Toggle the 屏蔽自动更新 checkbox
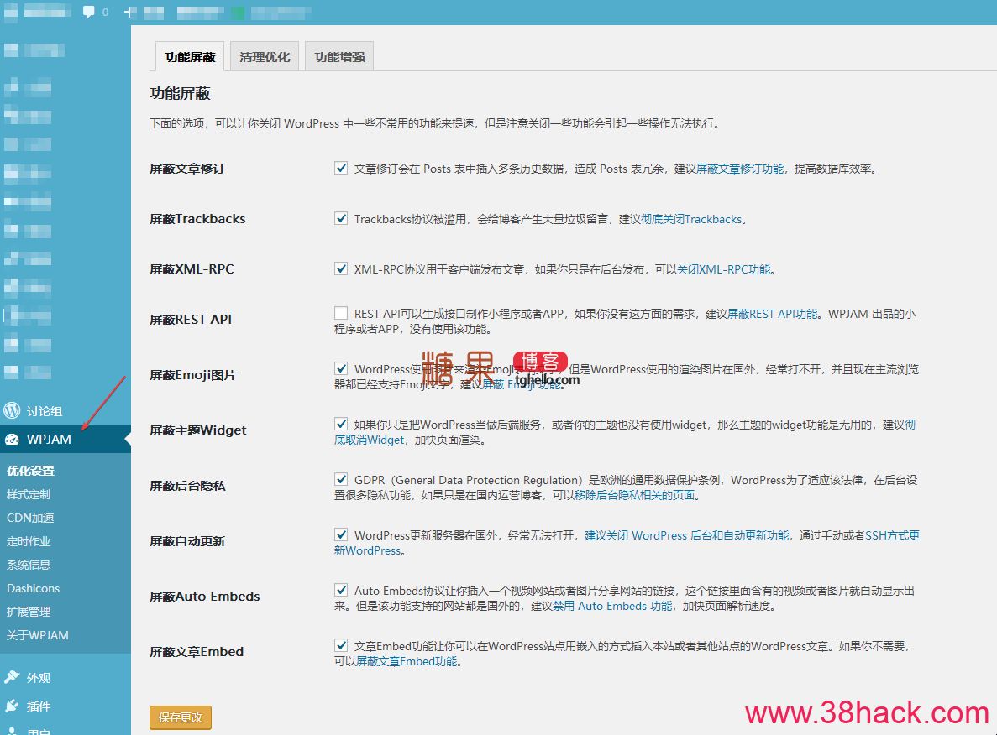The width and height of the screenshot is (997, 735). pos(341,534)
